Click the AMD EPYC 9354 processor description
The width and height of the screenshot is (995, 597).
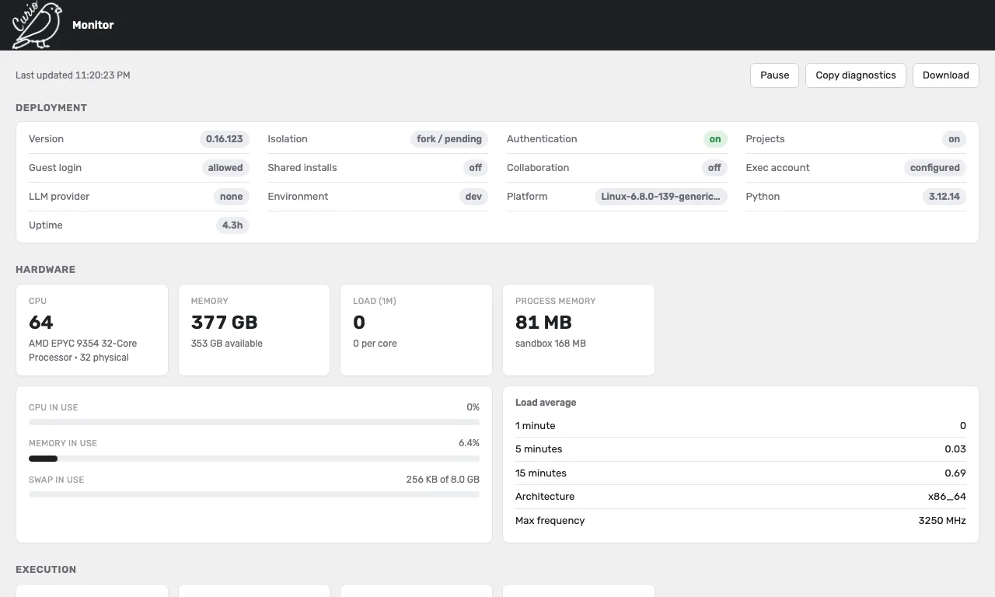pyautogui.click(x=83, y=351)
